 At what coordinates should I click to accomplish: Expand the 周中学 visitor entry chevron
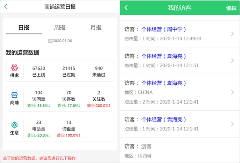(x=232, y=34)
